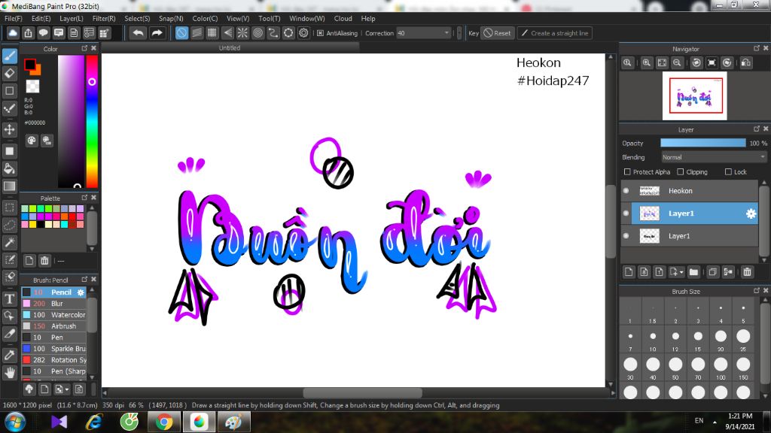The width and height of the screenshot is (771, 433).
Task: Select the Watercolor brush
Action: (54, 315)
